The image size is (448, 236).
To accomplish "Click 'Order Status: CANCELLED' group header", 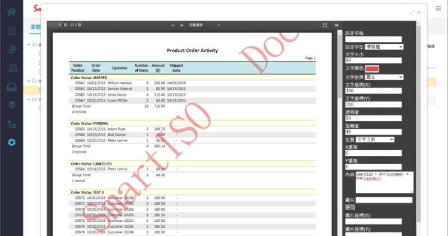I will pyautogui.click(x=91, y=164).
